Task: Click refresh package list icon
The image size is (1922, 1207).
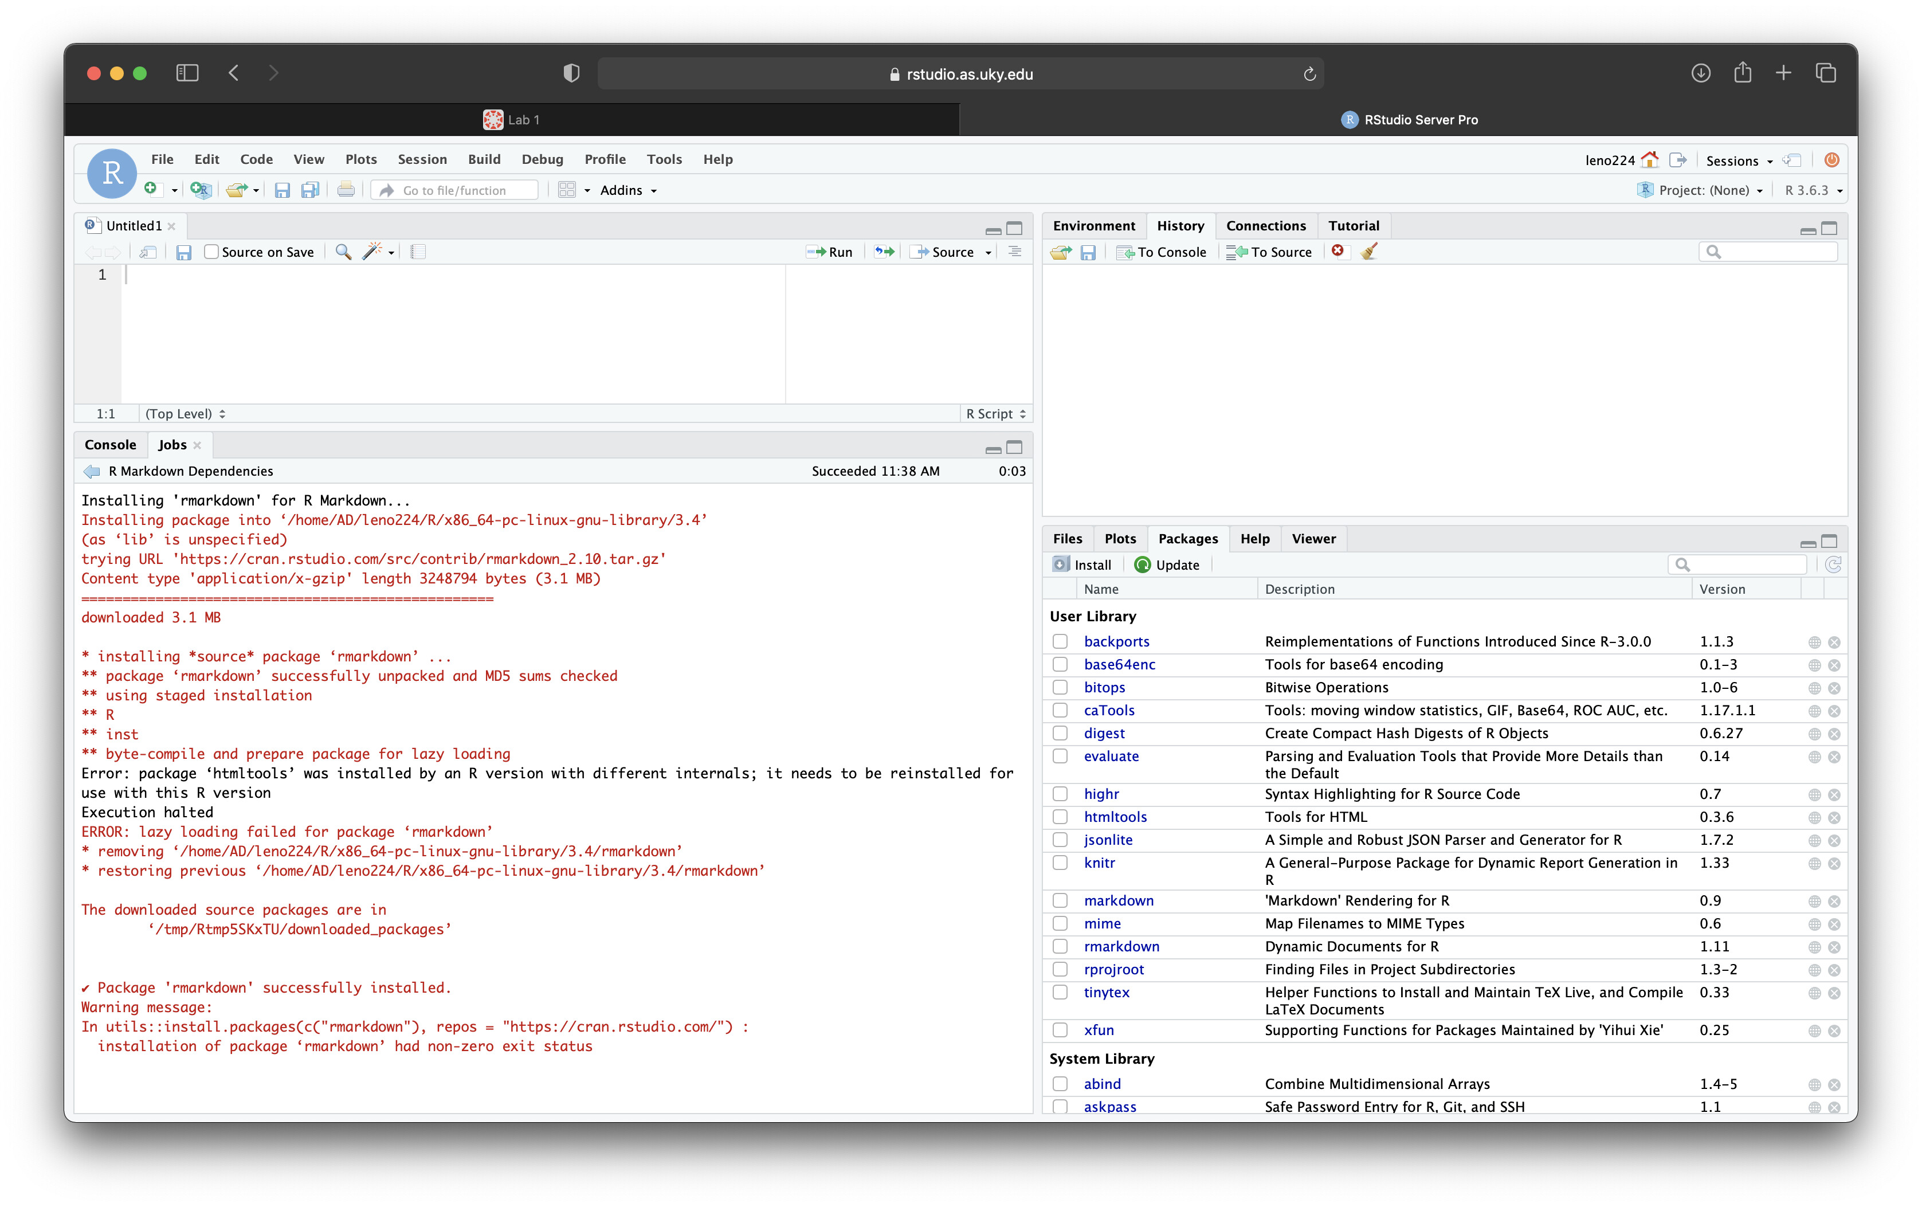Action: 1833,565
